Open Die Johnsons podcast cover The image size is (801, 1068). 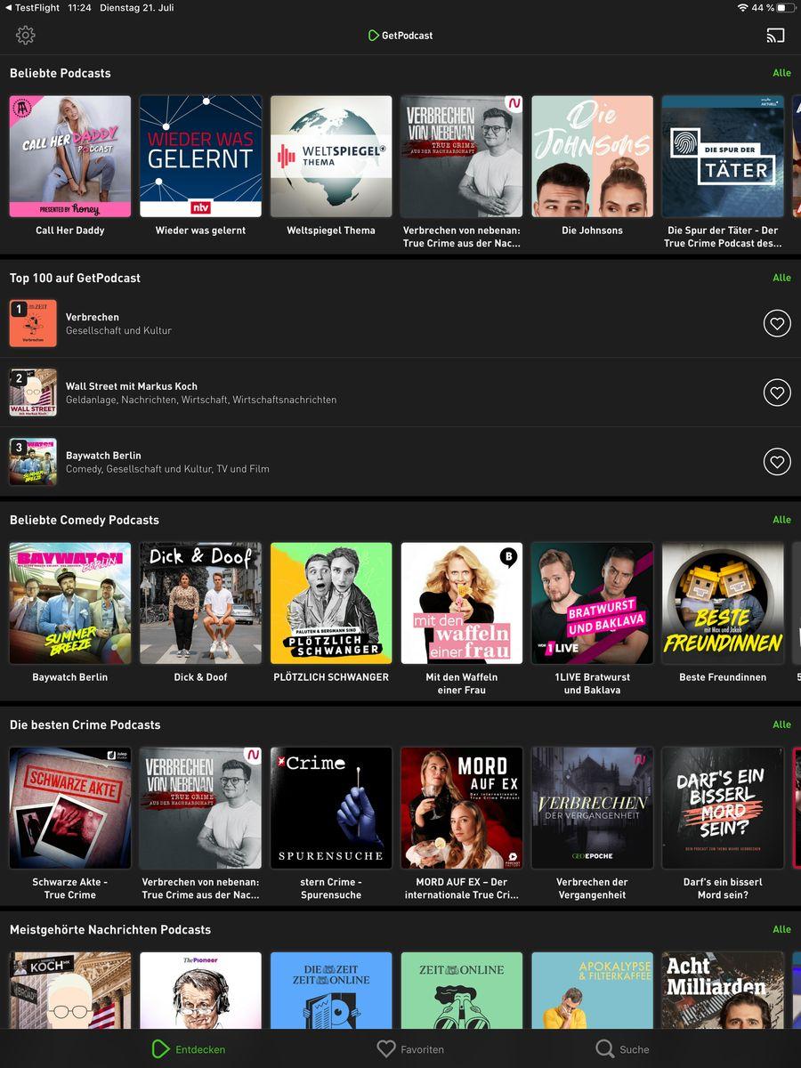pos(593,157)
